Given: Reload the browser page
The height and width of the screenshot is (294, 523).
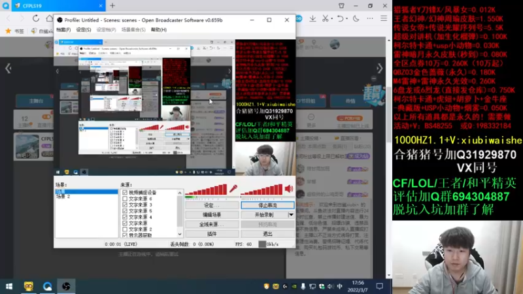Looking at the screenshot, I should point(36,18).
